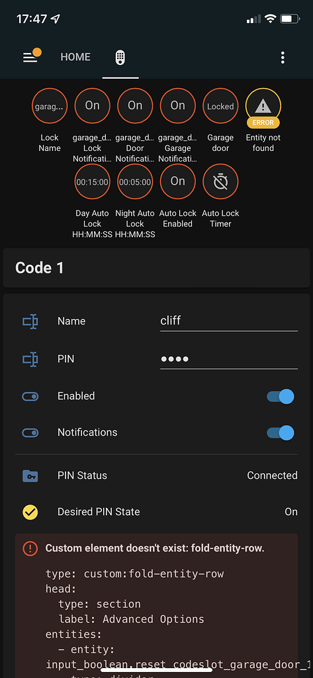Image resolution: width=313 pixels, height=678 pixels.
Task: Switch to the HOME tab
Action: 75,57
